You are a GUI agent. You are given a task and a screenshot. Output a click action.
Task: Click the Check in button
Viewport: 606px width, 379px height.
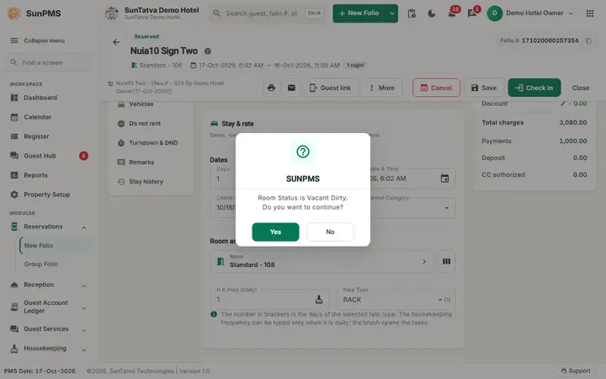click(x=534, y=88)
